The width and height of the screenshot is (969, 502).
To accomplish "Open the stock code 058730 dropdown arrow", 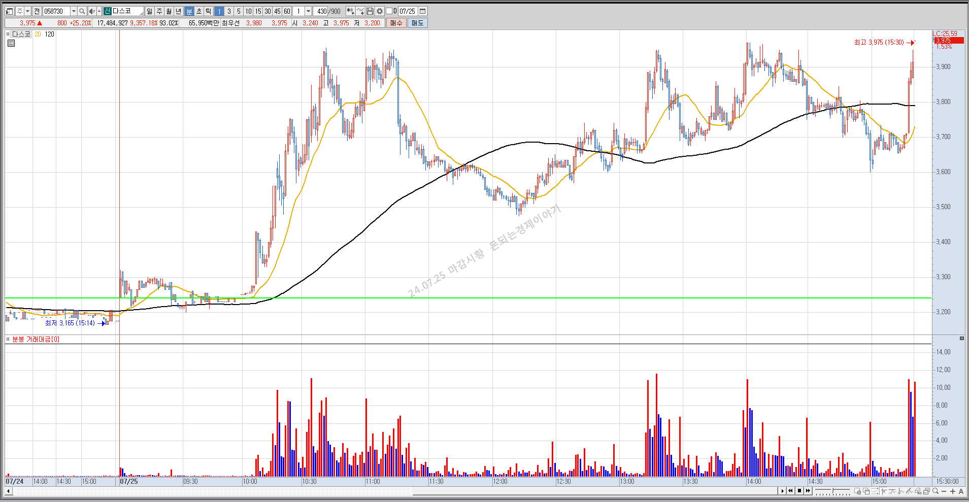I will click(x=74, y=11).
